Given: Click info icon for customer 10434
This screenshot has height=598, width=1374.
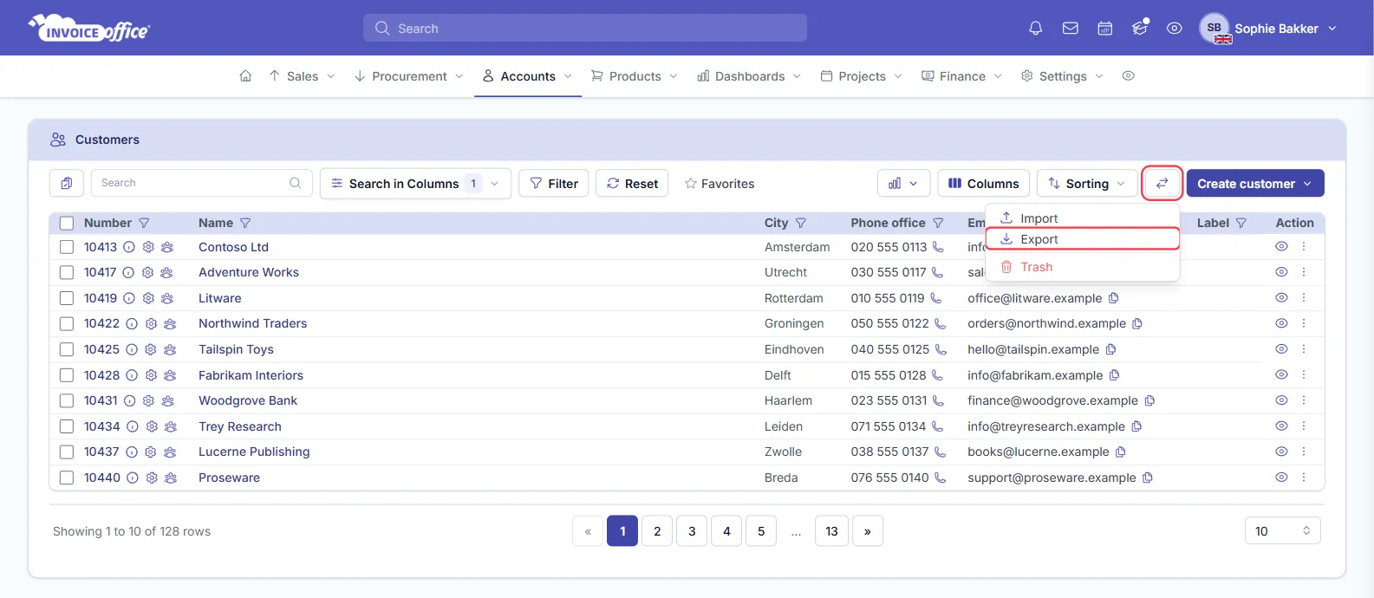Looking at the screenshot, I should click(133, 426).
